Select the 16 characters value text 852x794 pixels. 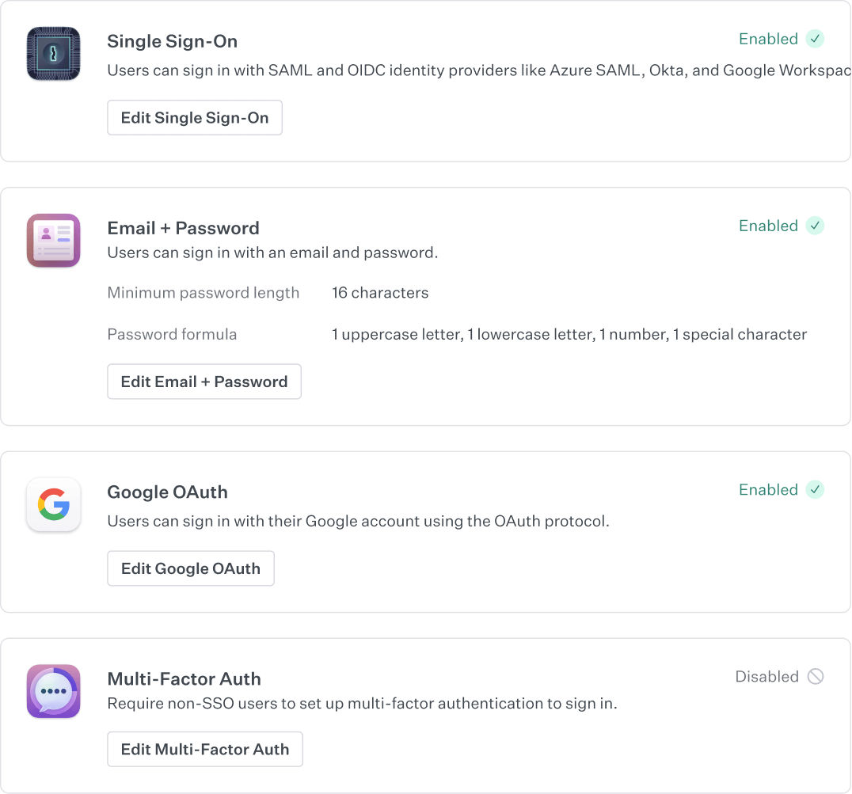click(380, 292)
